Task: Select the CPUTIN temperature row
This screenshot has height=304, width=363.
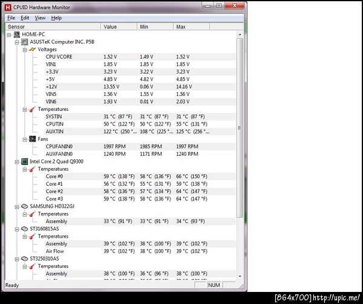Action: [140, 124]
